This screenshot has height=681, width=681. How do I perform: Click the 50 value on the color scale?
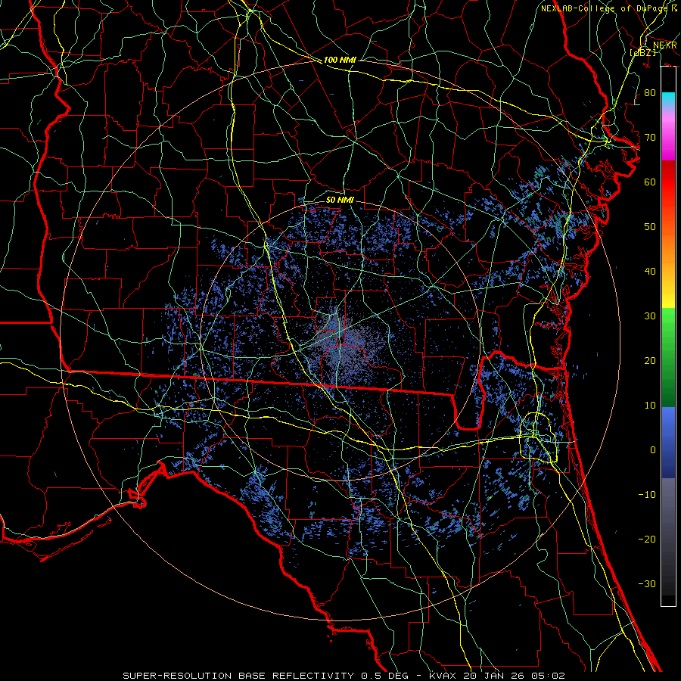650,227
